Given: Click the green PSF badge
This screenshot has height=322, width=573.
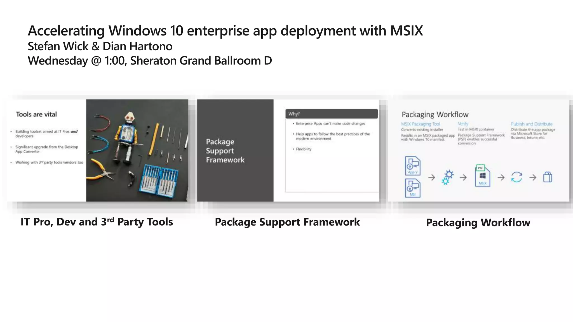Looking at the screenshot, I should point(480,168).
